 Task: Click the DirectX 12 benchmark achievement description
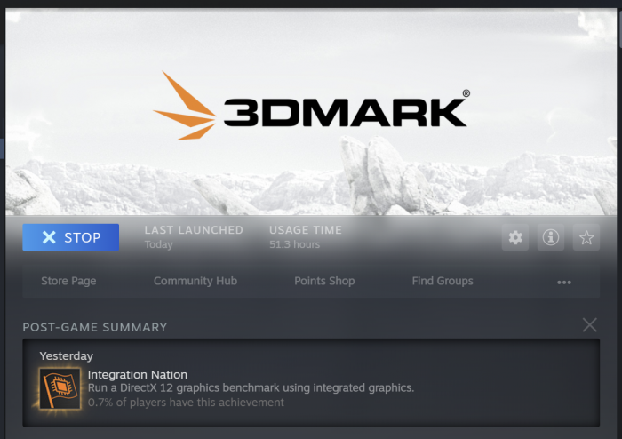tap(251, 388)
